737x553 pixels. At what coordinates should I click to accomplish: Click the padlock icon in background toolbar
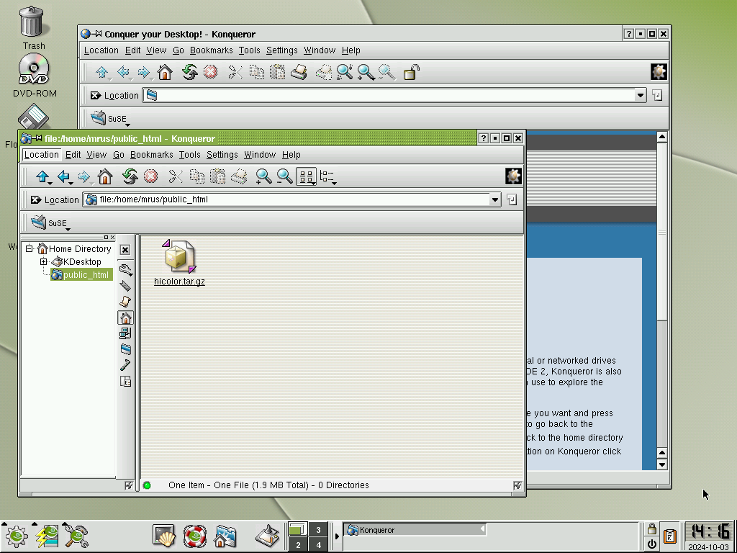pyautogui.click(x=410, y=73)
